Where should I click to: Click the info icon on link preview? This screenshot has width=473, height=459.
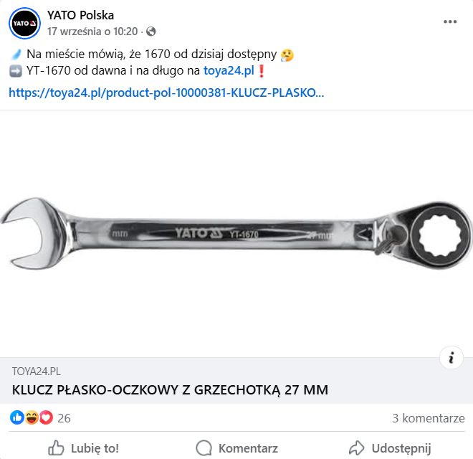coord(451,358)
